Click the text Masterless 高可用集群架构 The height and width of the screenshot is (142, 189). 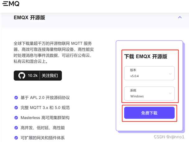pyautogui.click(x=45, y=118)
